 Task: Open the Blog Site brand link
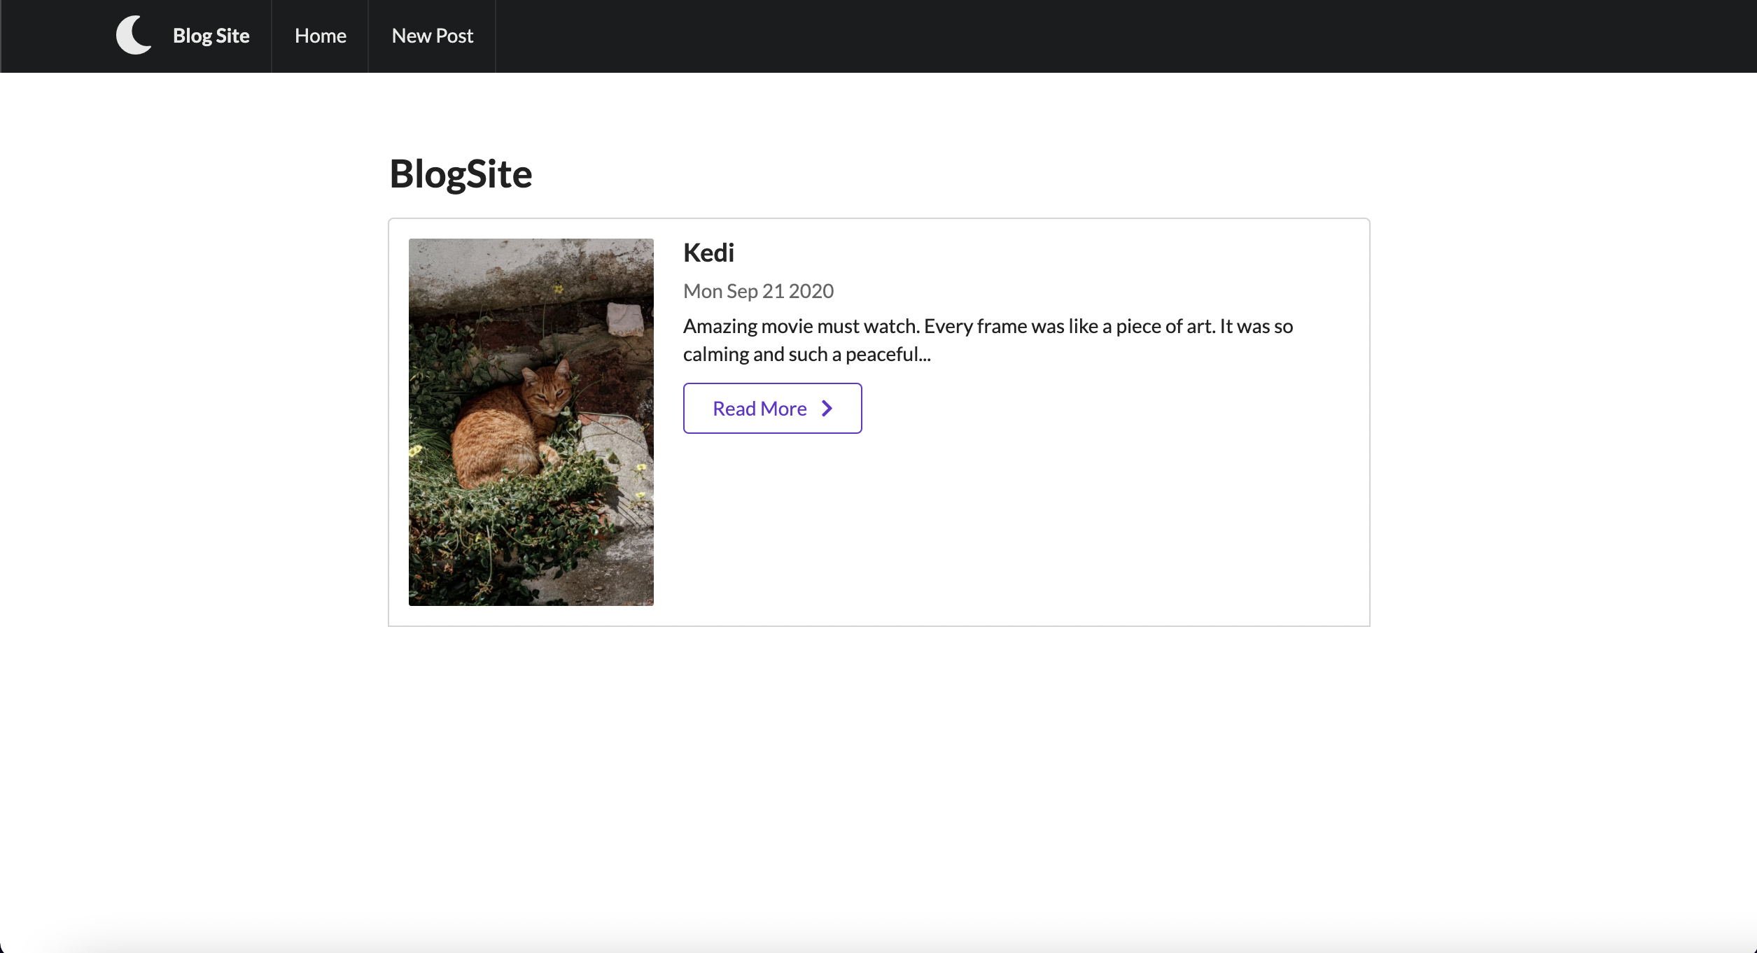tap(211, 36)
